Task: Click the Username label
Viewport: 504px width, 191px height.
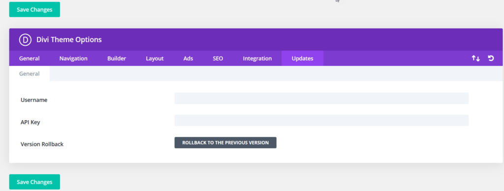Action: click(34, 100)
